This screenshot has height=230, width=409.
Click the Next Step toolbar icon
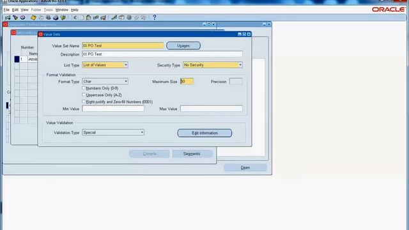coord(41,17)
